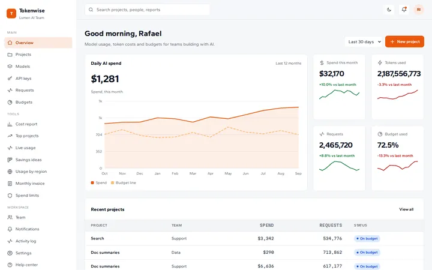This screenshot has width=432, height=270.
Task: Go to Spend limits page
Action: pyautogui.click(x=38, y=196)
